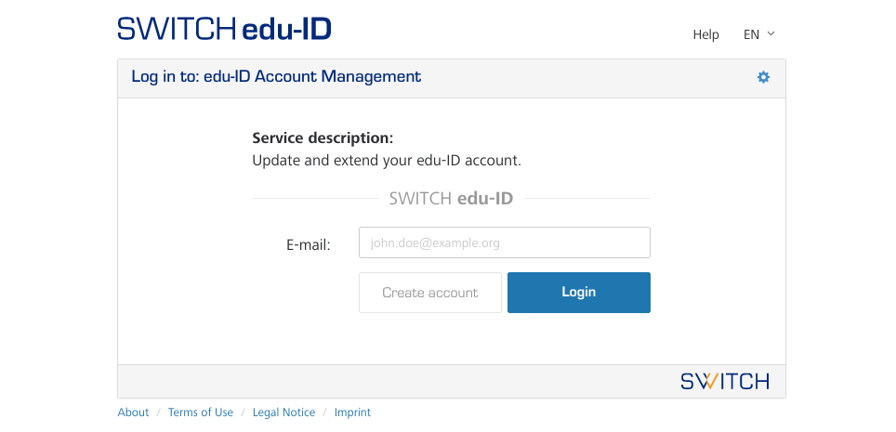The width and height of the screenshot is (896, 432).
Task: Open the Help page
Action: click(705, 34)
